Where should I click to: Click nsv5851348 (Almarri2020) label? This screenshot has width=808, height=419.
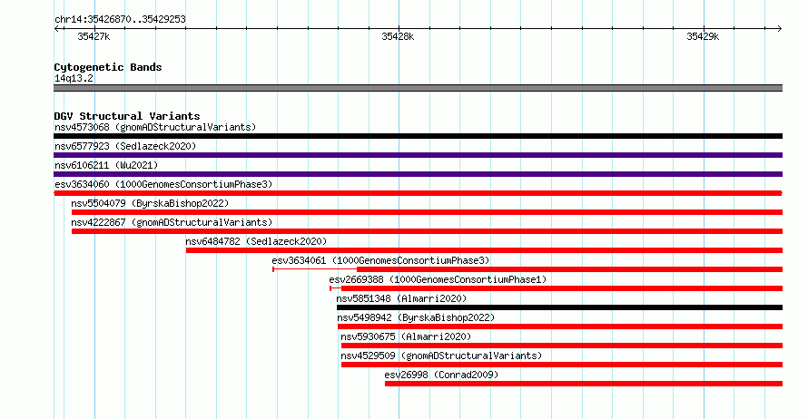coord(401,298)
